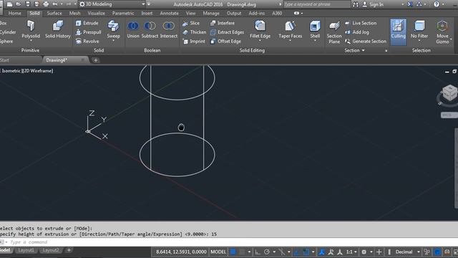The width and height of the screenshot is (458, 258).
Task: Create a Section Plane
Action: pyautogui.click(x=334, y=32)
